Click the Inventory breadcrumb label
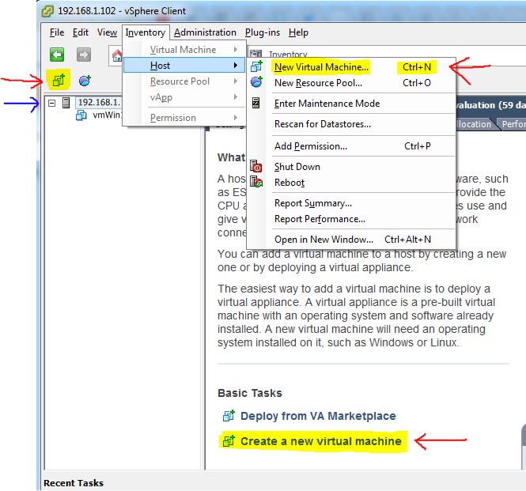Viewport: 526px width, 491px height. pyautogui.click(x=288, y=54)
